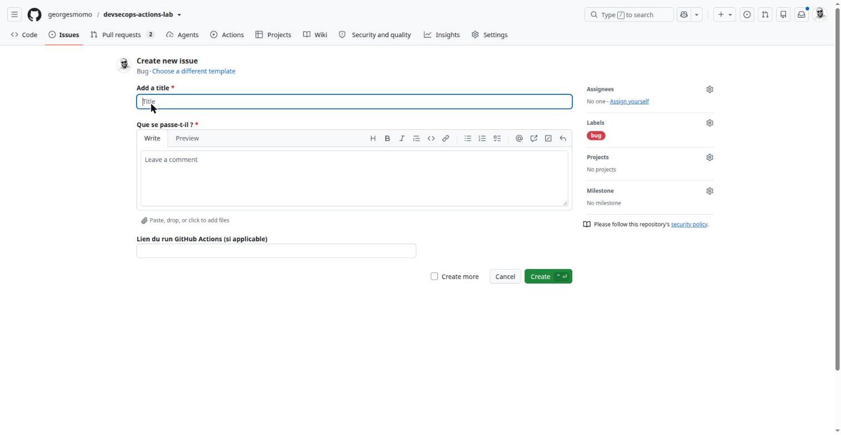
Task: Open the hamburger navigation menu
Action: pyautogui.click(x=14, y=14)
